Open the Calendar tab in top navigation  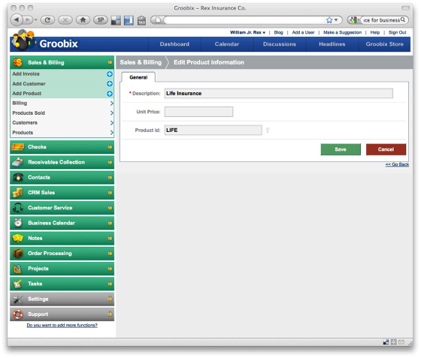tap(227, 44)
